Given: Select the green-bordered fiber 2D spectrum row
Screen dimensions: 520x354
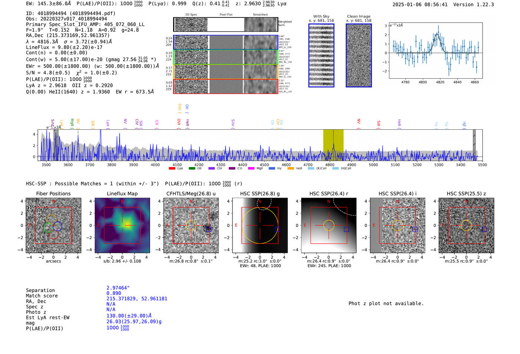Looking at the screenshot, I should (x=225, y=57).
